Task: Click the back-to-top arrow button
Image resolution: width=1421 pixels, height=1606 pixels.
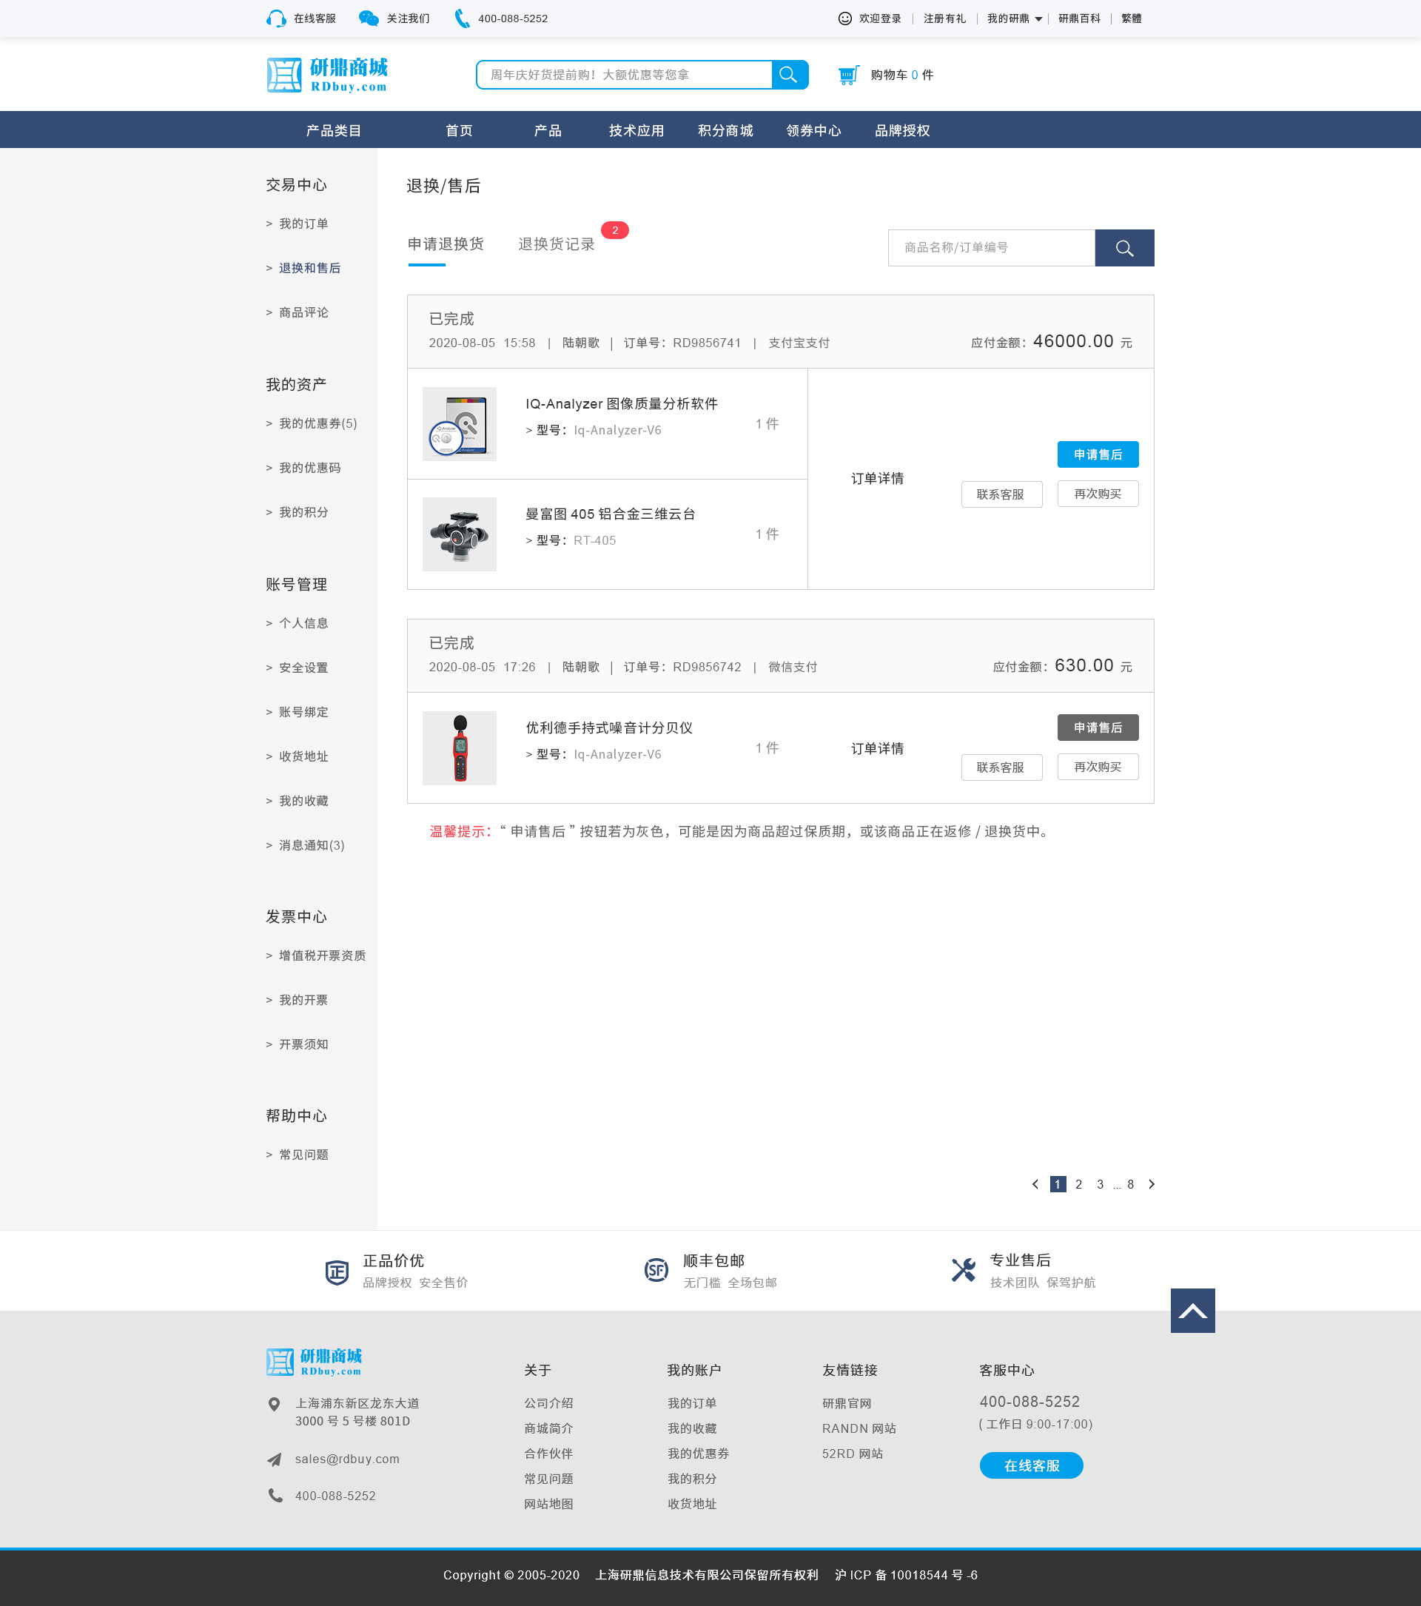Action: click(1192, 1311)
